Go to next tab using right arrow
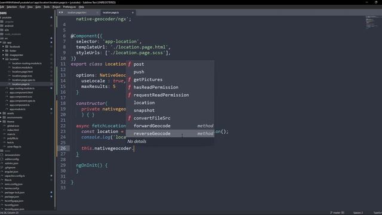The height and width of the screenshot is (215, 382). pos(62,13)
